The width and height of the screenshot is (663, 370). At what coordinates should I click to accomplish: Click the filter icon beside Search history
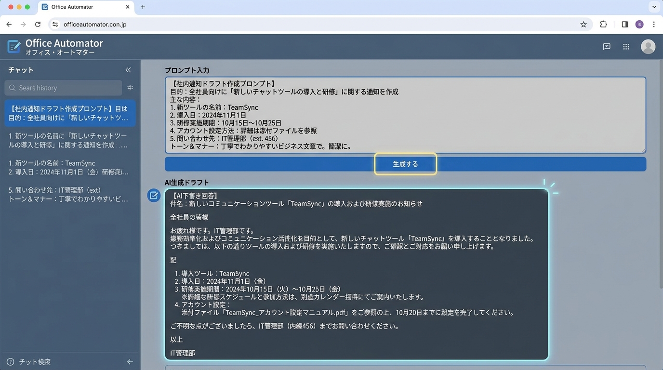(x=130, y=88)
